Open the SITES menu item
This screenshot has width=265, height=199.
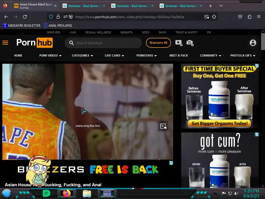(145, 32)
